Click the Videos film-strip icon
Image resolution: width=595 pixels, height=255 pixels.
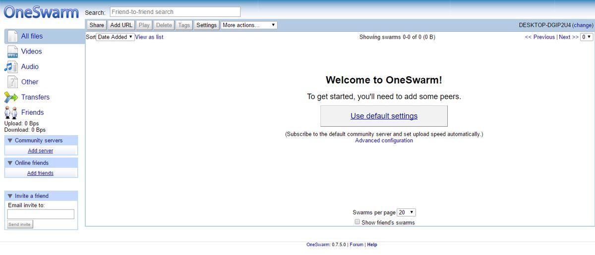[12, 51]
